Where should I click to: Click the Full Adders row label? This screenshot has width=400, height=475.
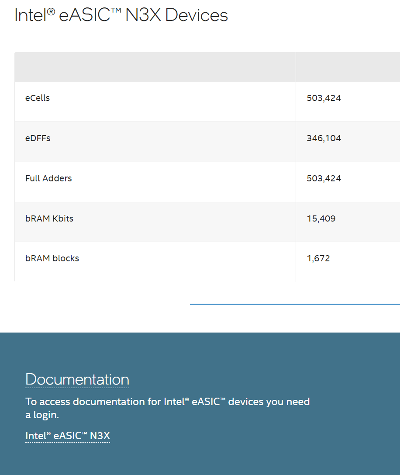click(x=48, y=178)
